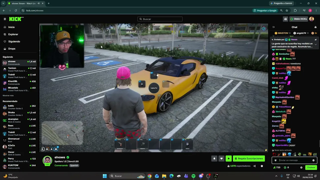Click the Obtén KICKs button

(x=298, y=19)
